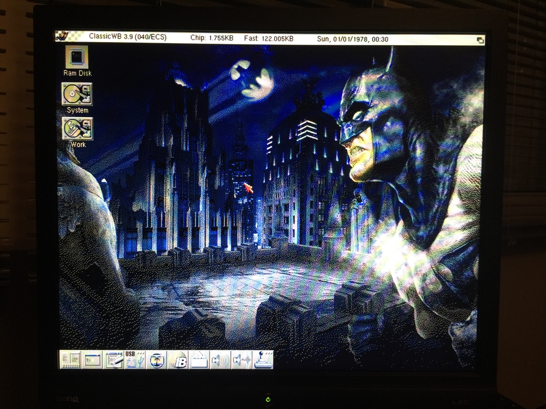Launch the joystick games dock icon

tap(263, 359)
